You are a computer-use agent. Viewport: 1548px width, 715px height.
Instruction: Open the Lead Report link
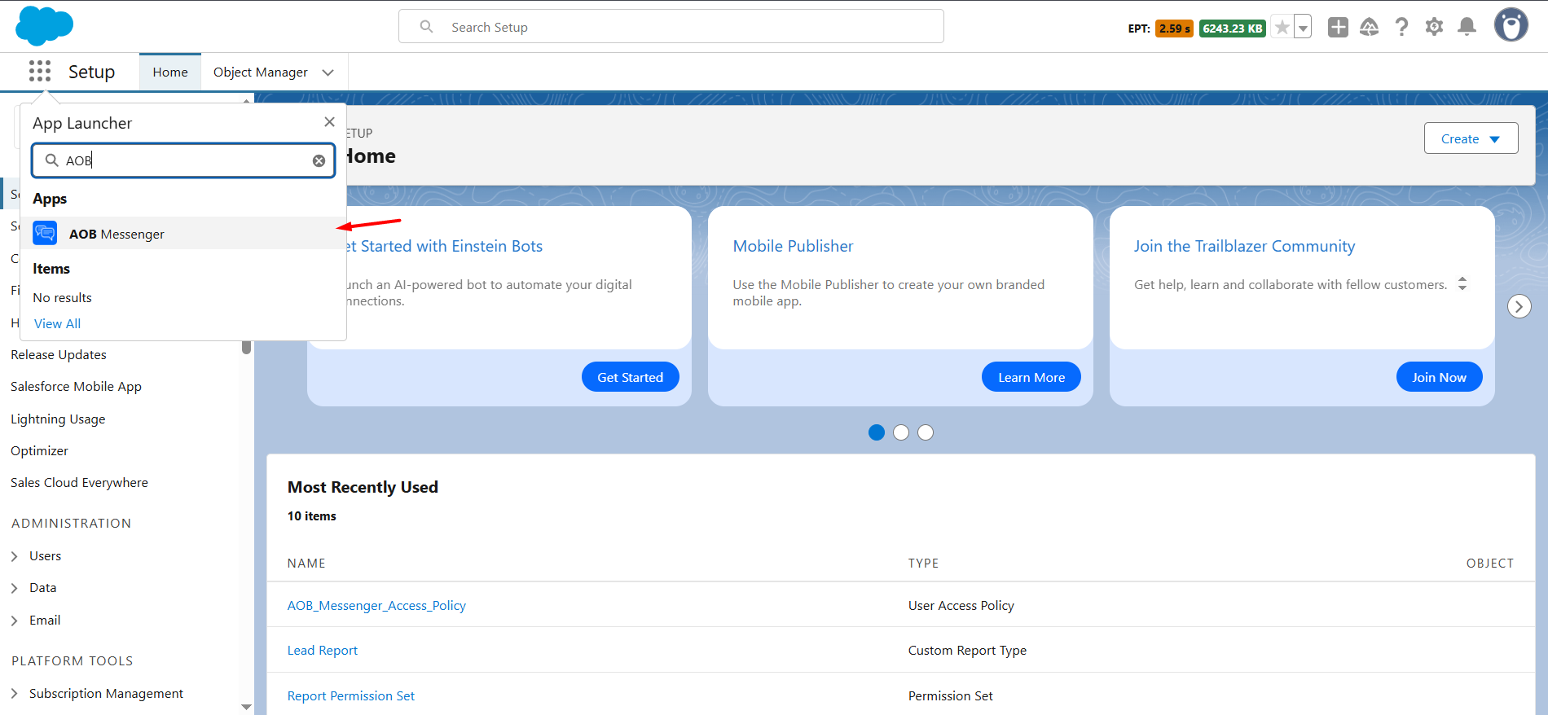click(323, 651)
